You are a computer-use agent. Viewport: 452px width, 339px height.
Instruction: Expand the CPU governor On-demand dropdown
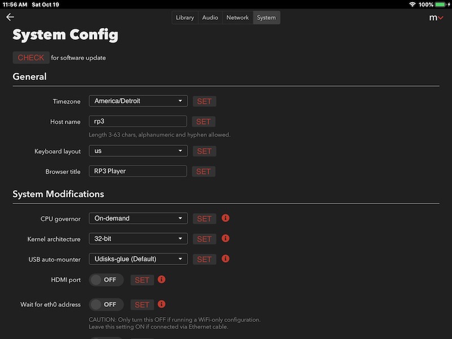pos(138,218)
